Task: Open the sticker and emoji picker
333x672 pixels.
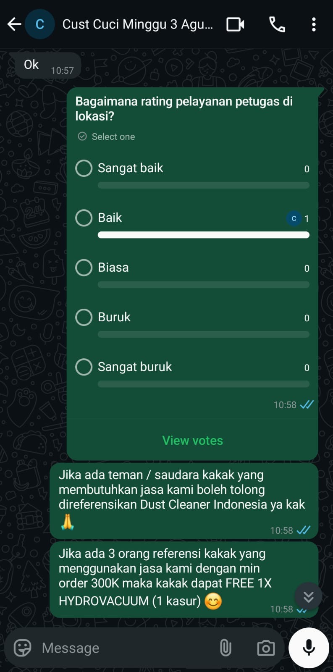Action: click(x=23, y=648)
